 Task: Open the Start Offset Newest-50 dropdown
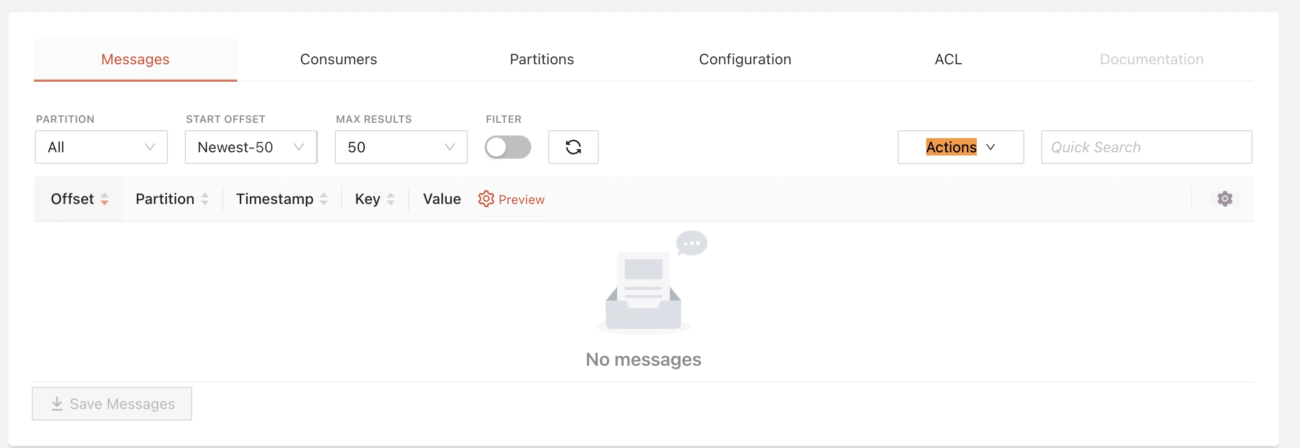(x=251, y=147)
